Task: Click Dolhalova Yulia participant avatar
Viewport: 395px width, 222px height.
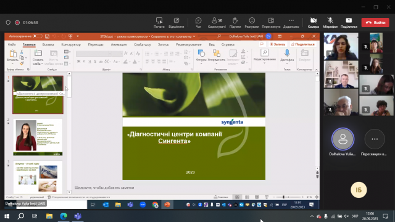Action: (x=343, y=139)
